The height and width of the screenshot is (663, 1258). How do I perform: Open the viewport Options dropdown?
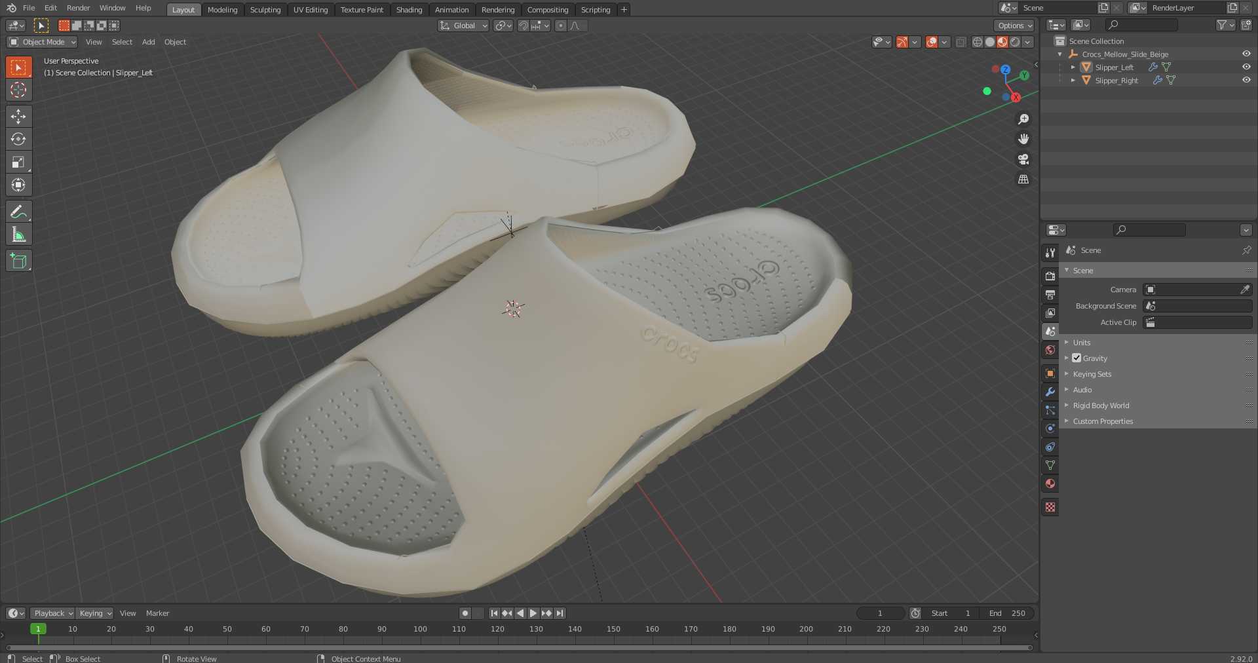1014,26
